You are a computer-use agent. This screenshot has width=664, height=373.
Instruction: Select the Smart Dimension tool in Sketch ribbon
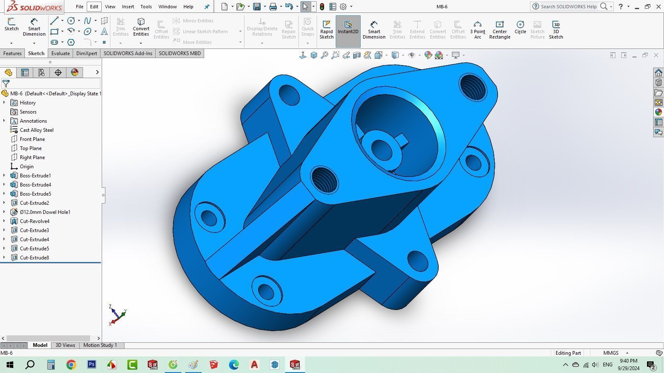34,27
